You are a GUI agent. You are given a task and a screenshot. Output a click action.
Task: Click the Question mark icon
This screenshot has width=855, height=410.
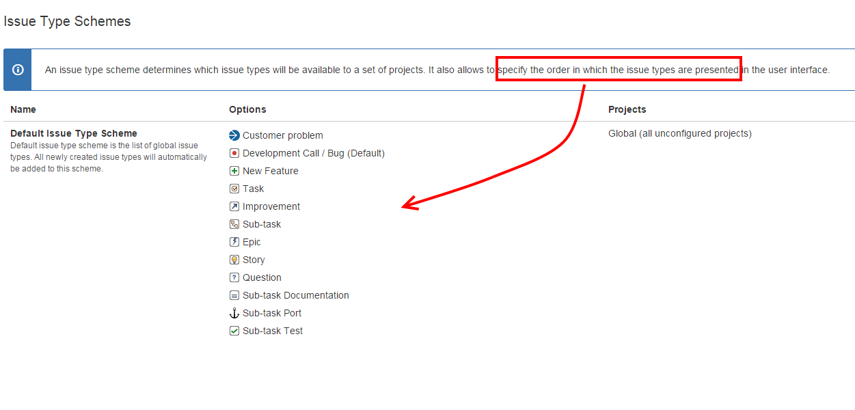[x=234, y=277]
